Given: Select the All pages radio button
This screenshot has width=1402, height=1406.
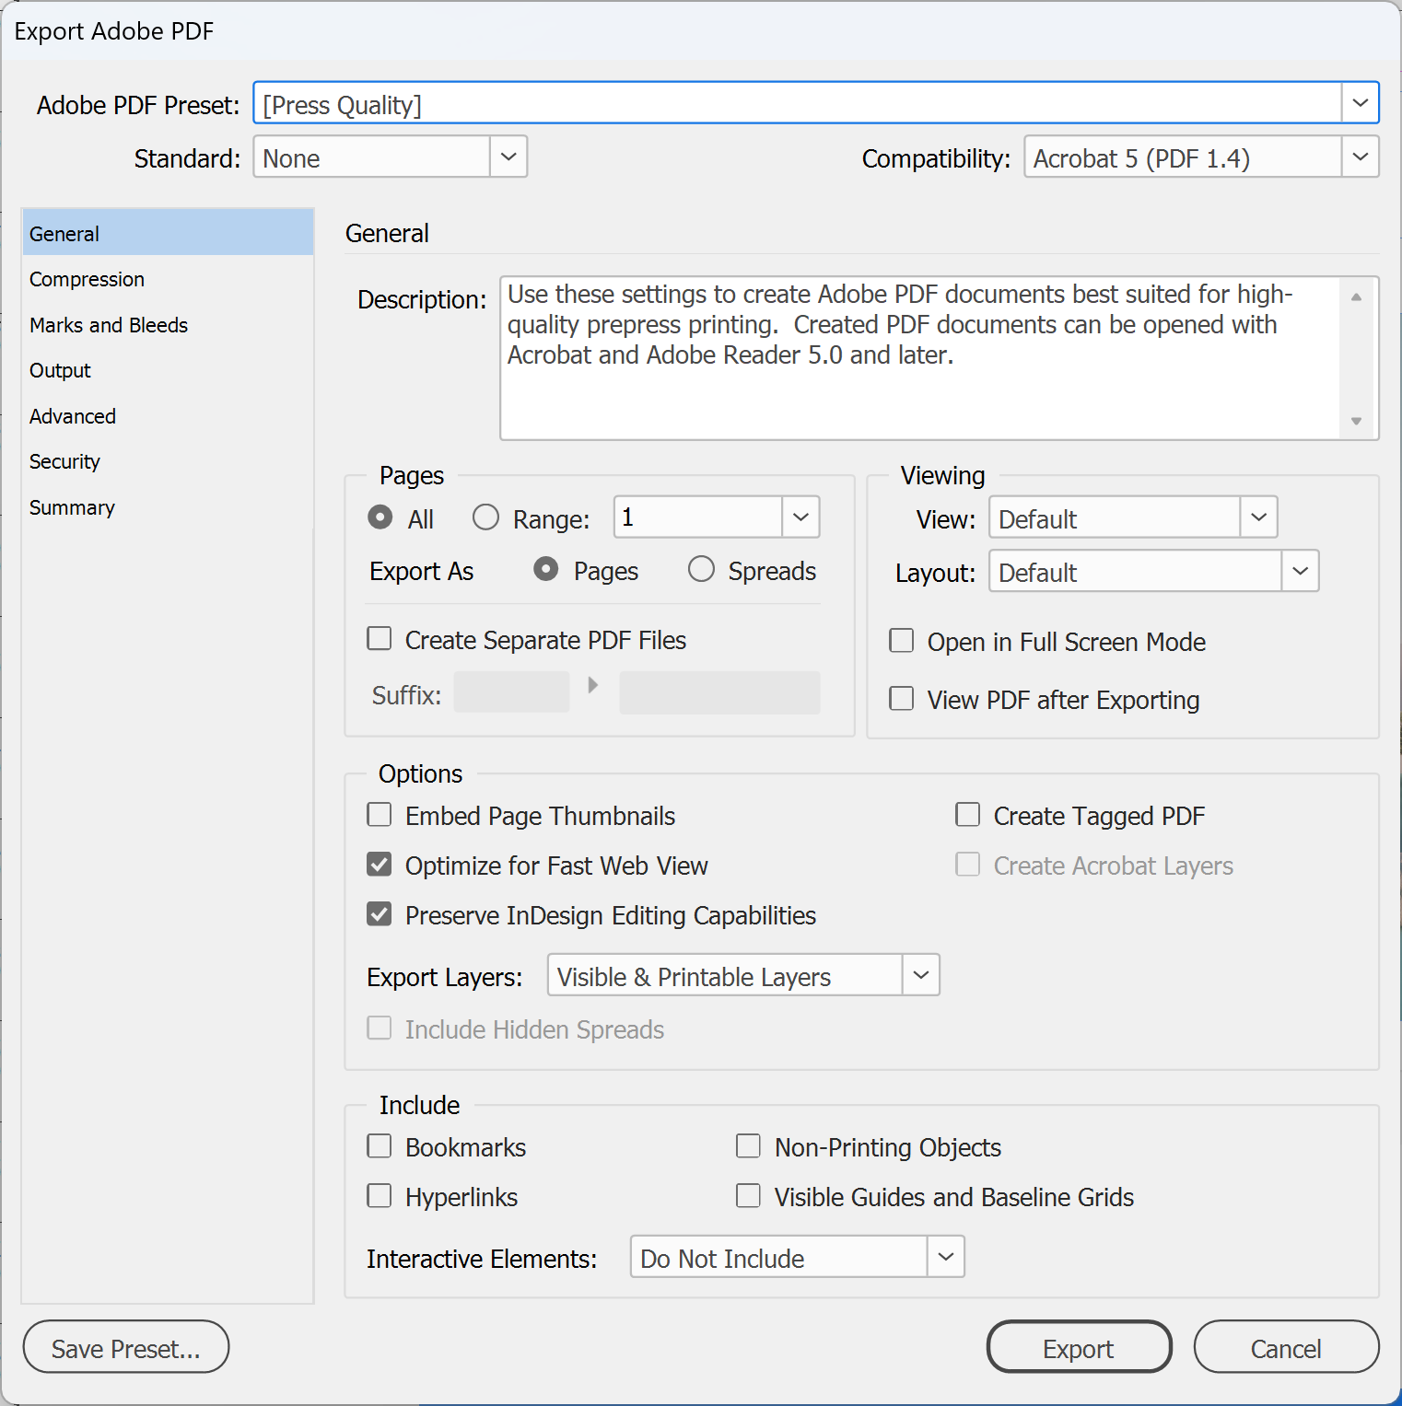Looking at the screenshot, I should point(380,517).
